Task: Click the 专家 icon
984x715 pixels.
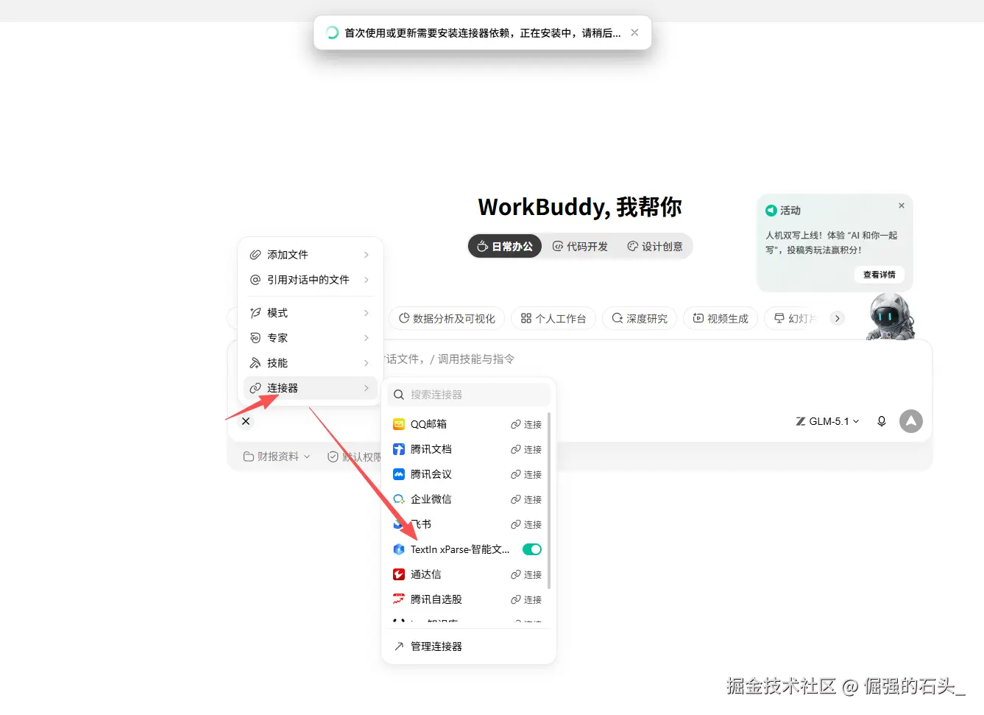Action: (x=255, y=338)
